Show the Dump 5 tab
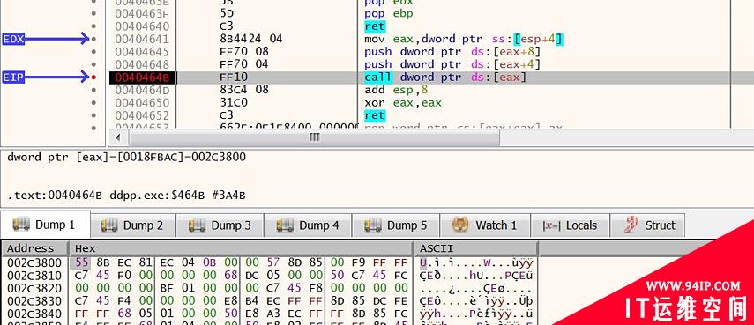Screen dimensions: 754x325 397,225
